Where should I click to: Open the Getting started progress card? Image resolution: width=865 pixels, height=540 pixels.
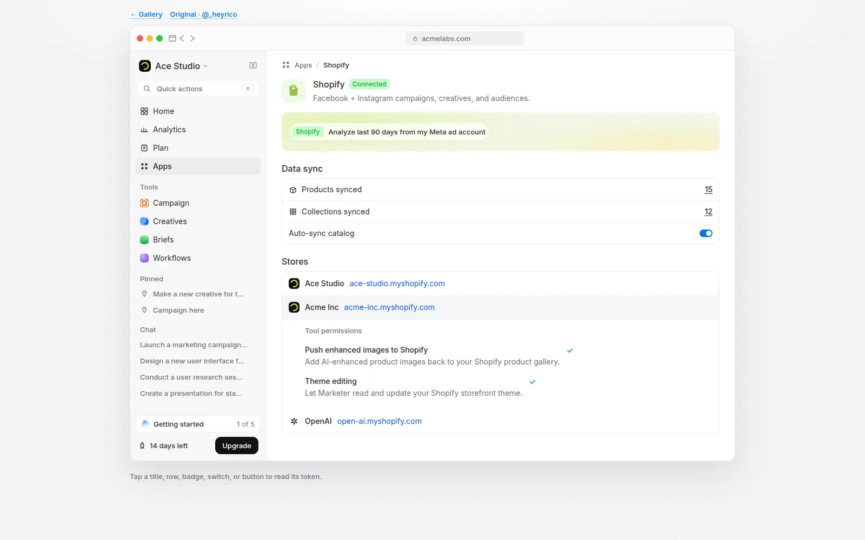pos(198,424)
